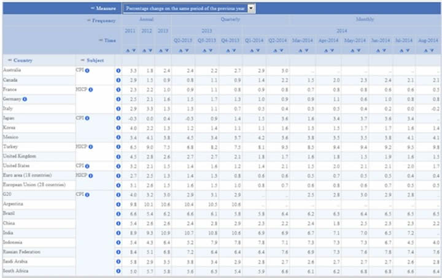
Task: Open the CPI info icon on the United States row
Action: click(x=87, y=166)
